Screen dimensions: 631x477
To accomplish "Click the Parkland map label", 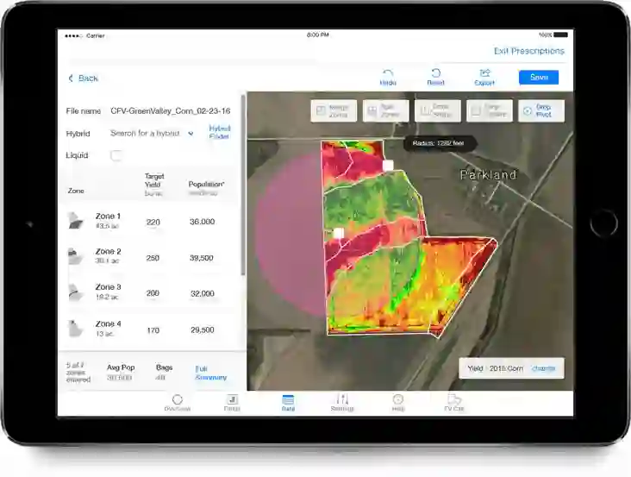I will tap(488, 175).
